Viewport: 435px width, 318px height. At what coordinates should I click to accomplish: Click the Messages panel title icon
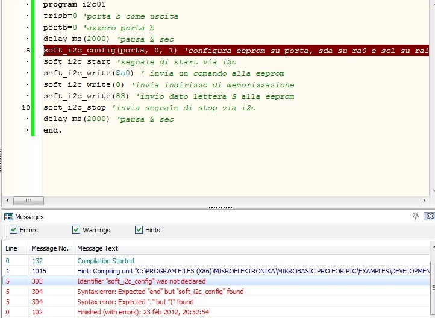pos(8,217)
